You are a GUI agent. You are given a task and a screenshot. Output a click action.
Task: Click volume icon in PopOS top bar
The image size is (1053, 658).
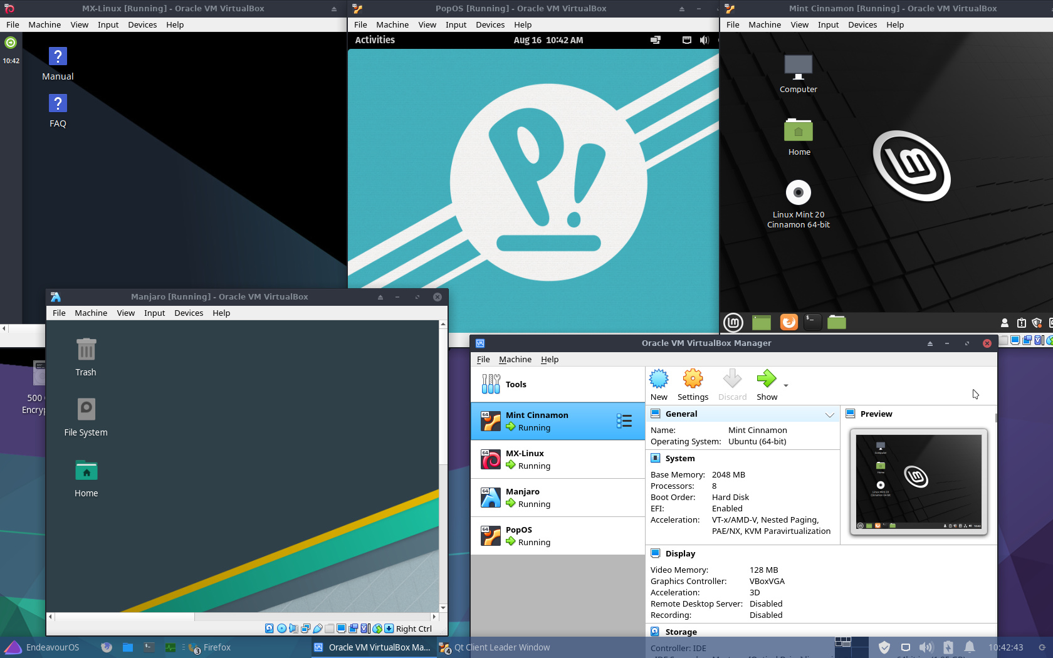[704, 39]
